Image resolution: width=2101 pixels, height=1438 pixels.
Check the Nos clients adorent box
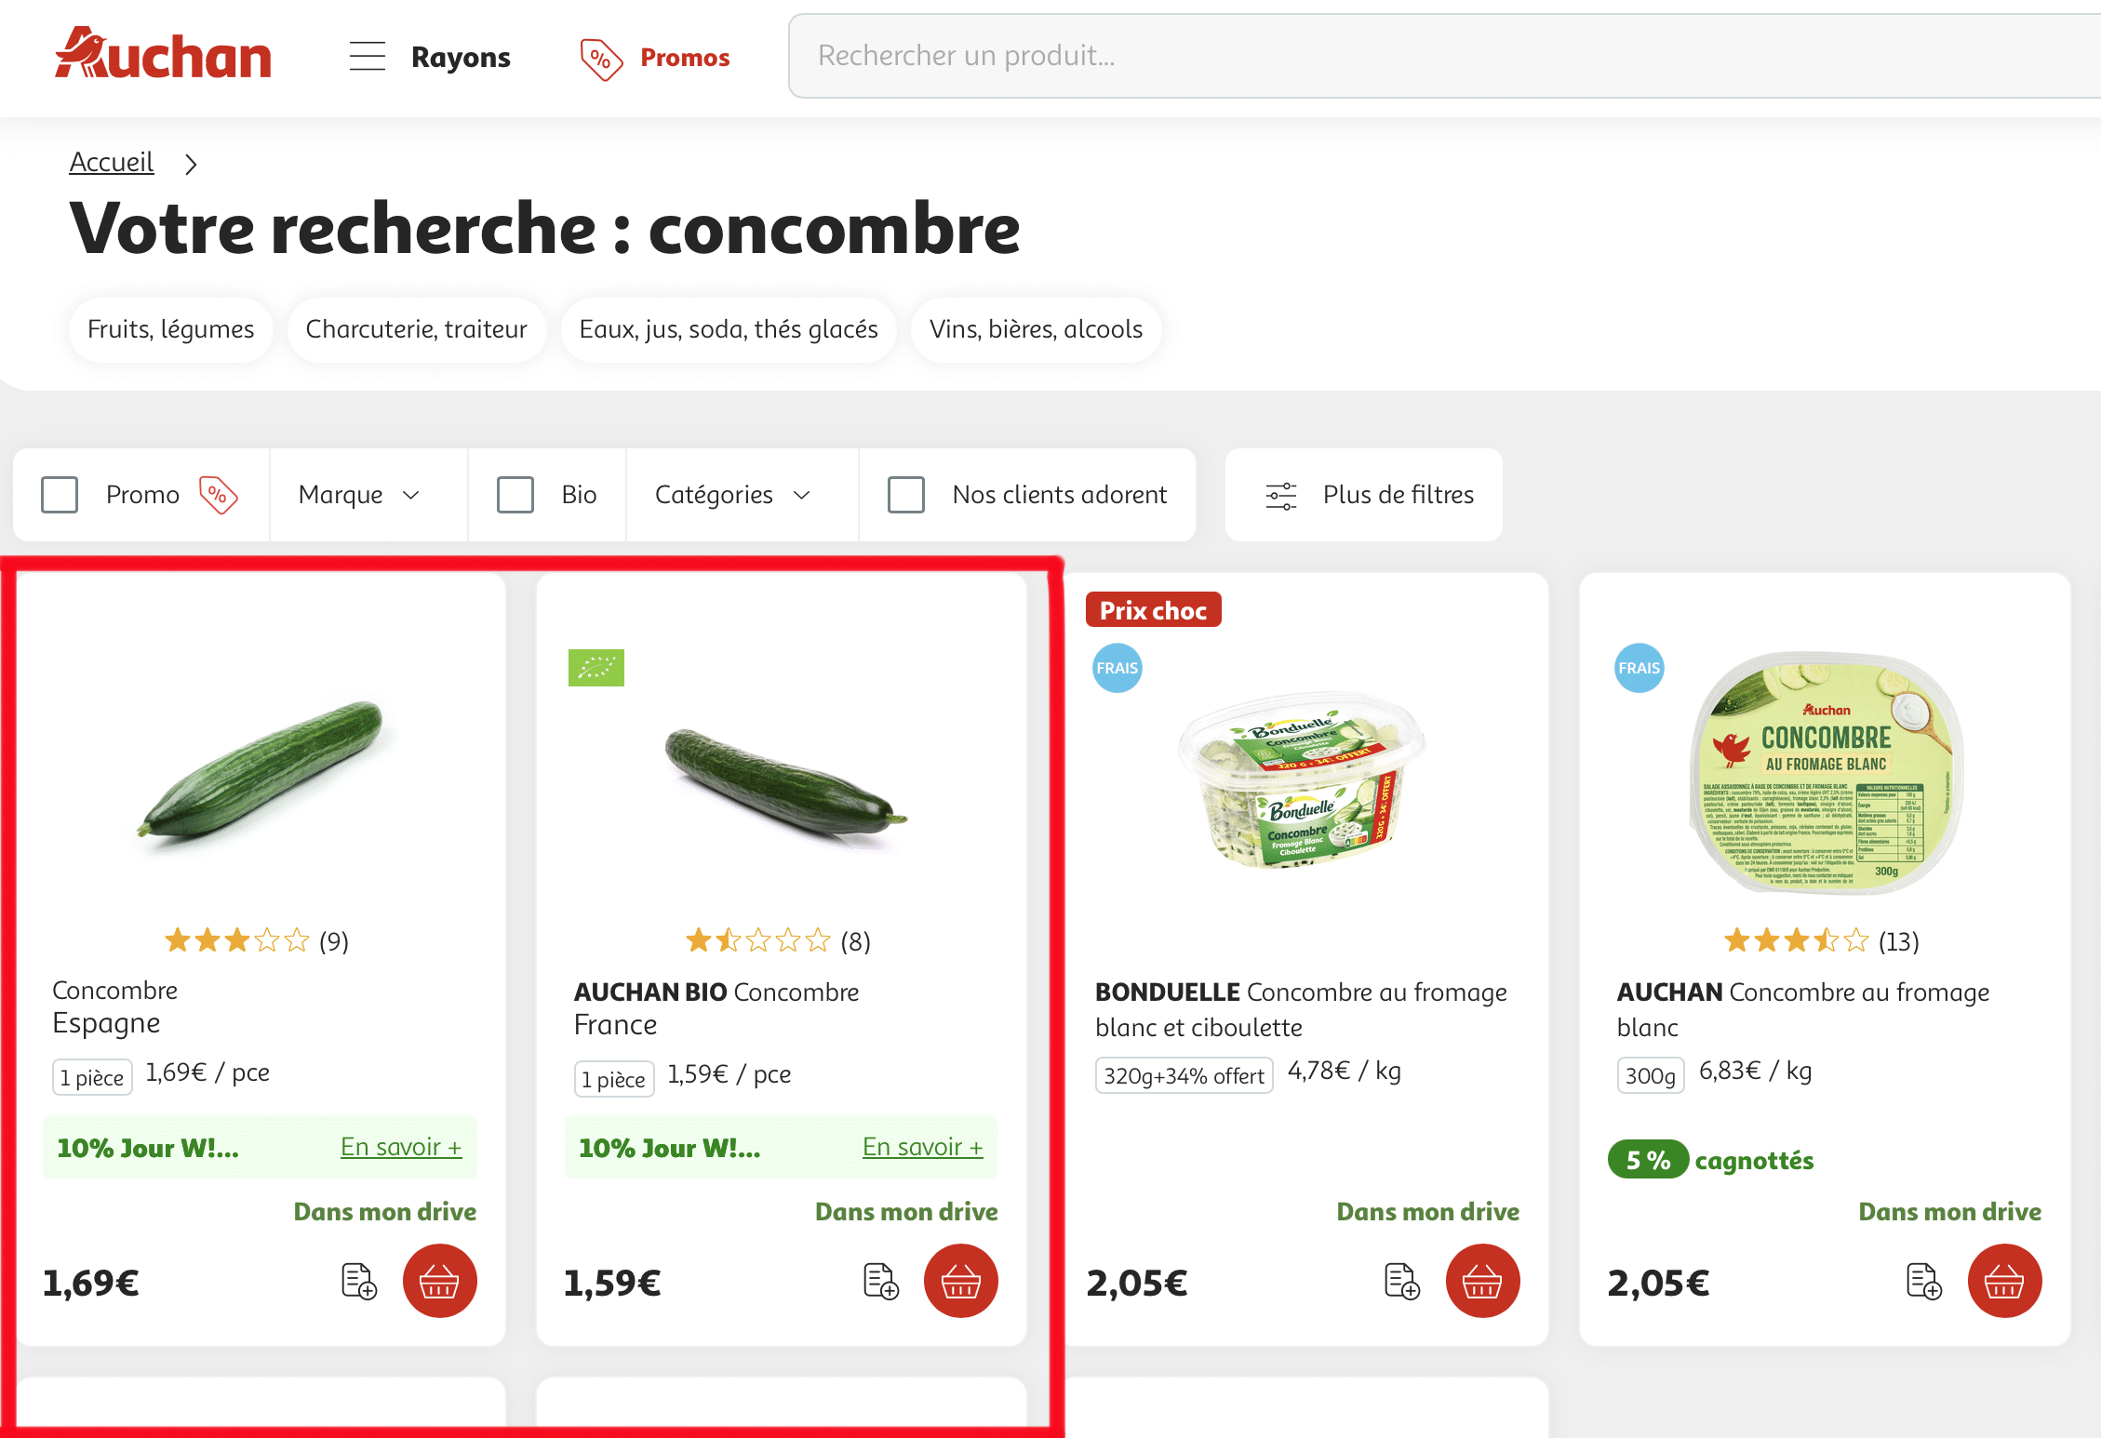(x=906, y=495)
